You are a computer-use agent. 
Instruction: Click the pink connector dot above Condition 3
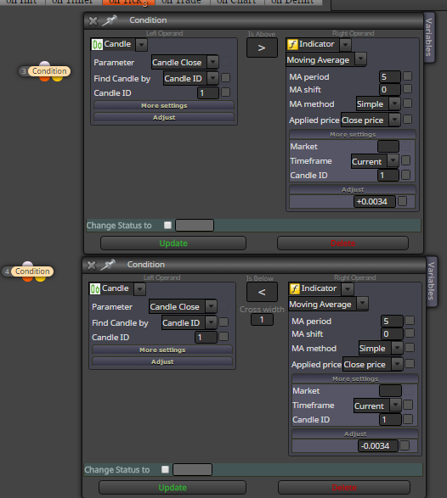pyautogui.click(x=44, y=64)
